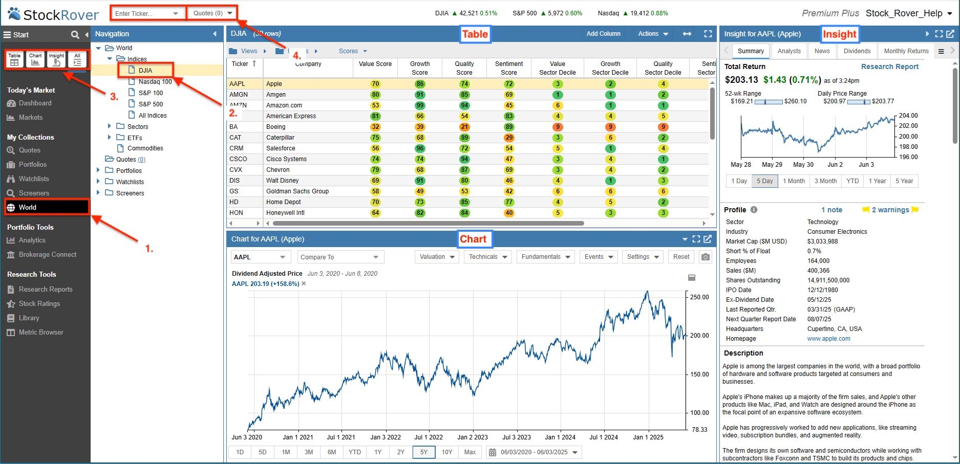This screenshot has width=960, height=464.
Task: Open the Quotes (0) dropdown in the header
Action: [x=212, y=13]
